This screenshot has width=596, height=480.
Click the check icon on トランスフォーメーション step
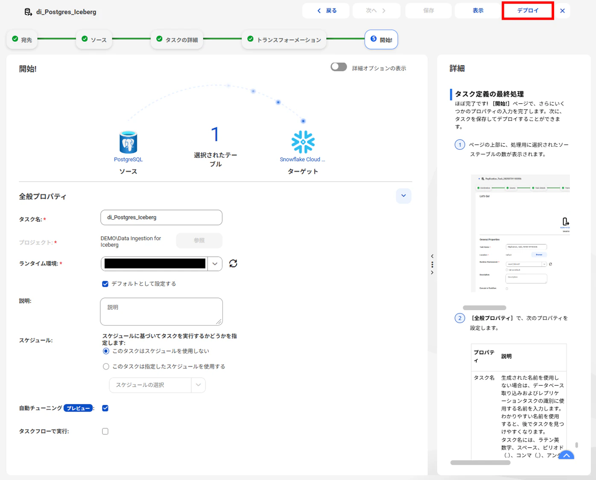pos(251,39)
